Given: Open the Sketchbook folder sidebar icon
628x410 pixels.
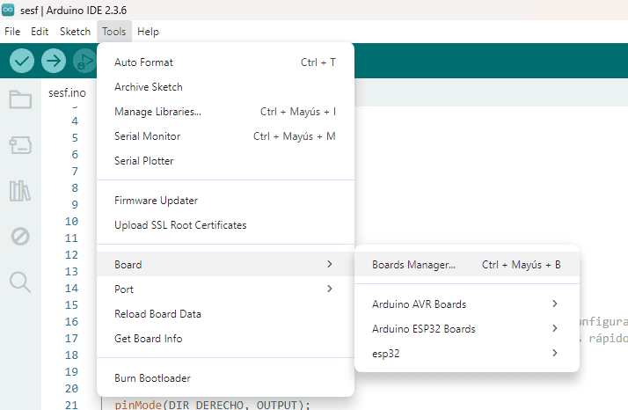Looking at the screenshot, I should coord(20,99).
